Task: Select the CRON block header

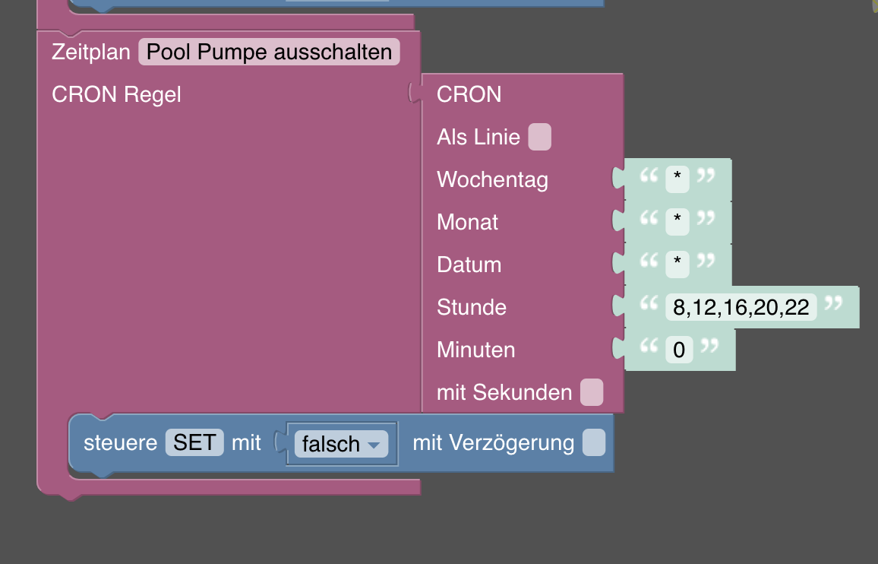Action: [469, 95]
